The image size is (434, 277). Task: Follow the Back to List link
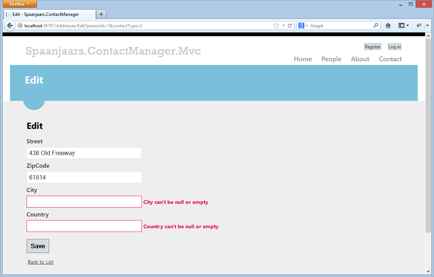pyautogui.click(x=41, y=262)
